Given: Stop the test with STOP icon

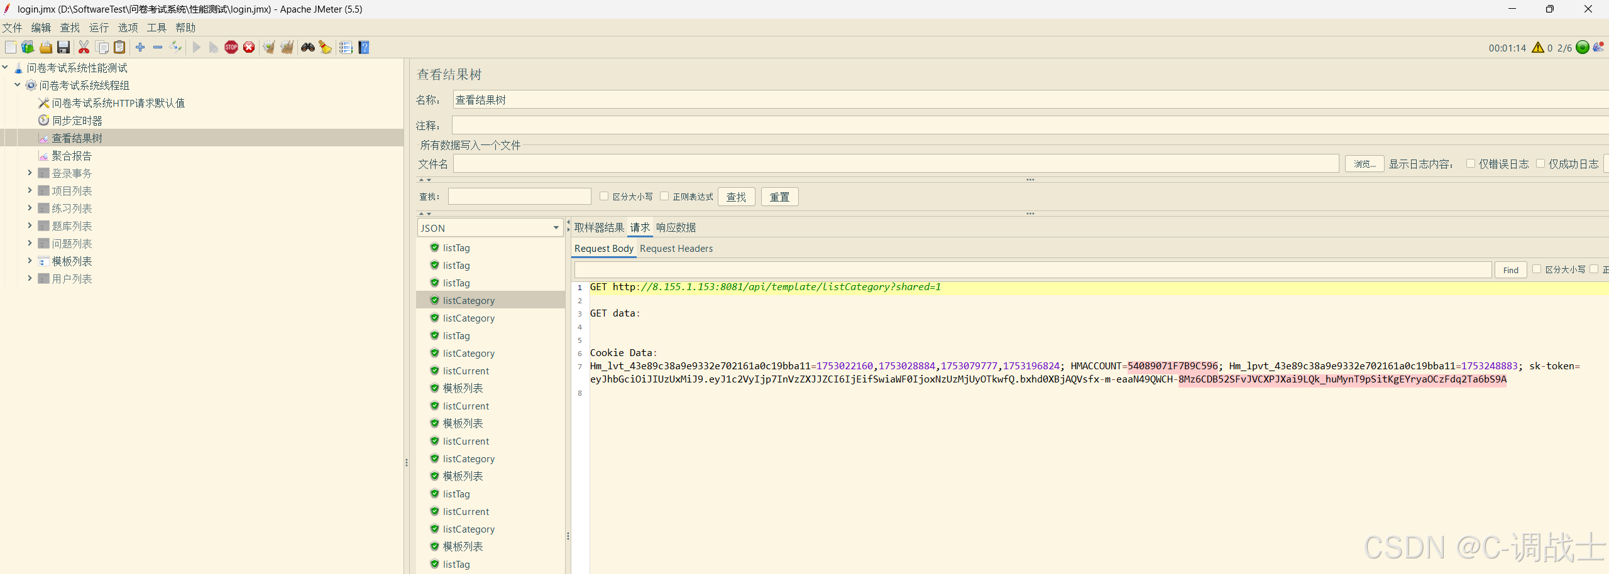Looking at the screenshot, I should pos(231,47).
